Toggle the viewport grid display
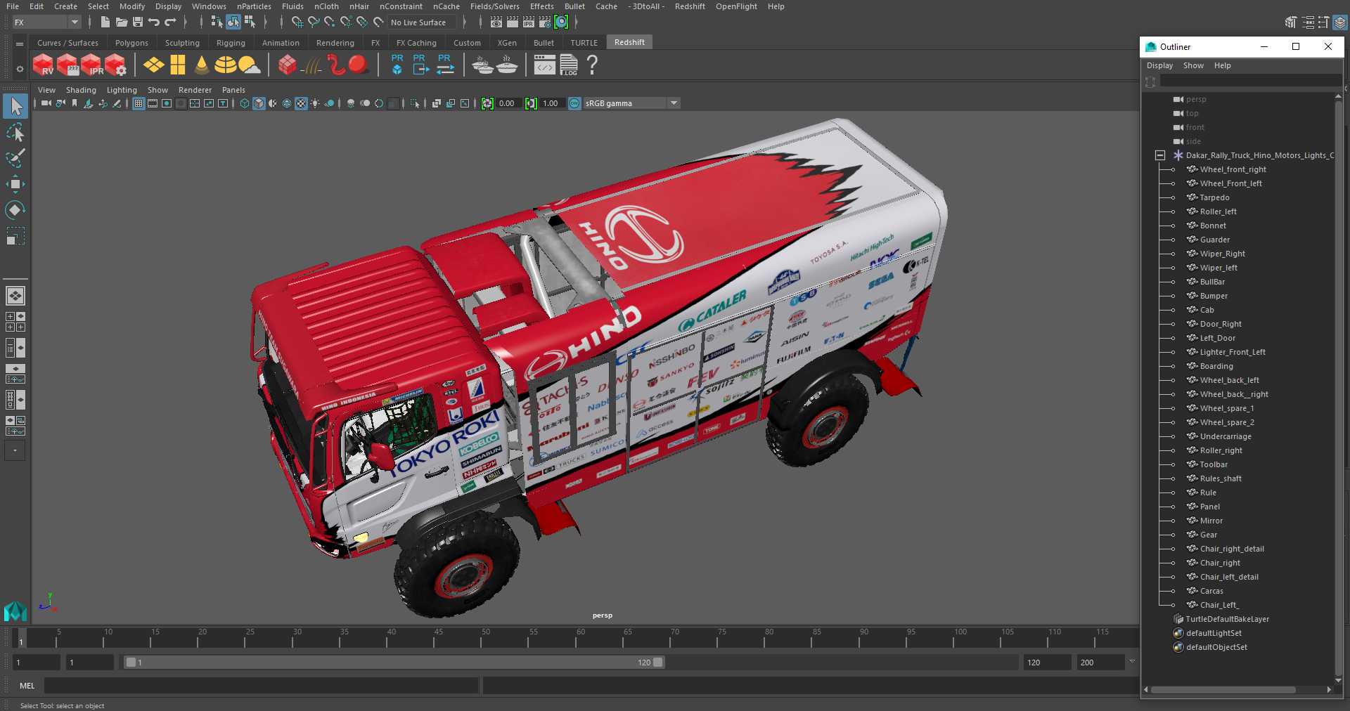 click(x=139, y=103)
